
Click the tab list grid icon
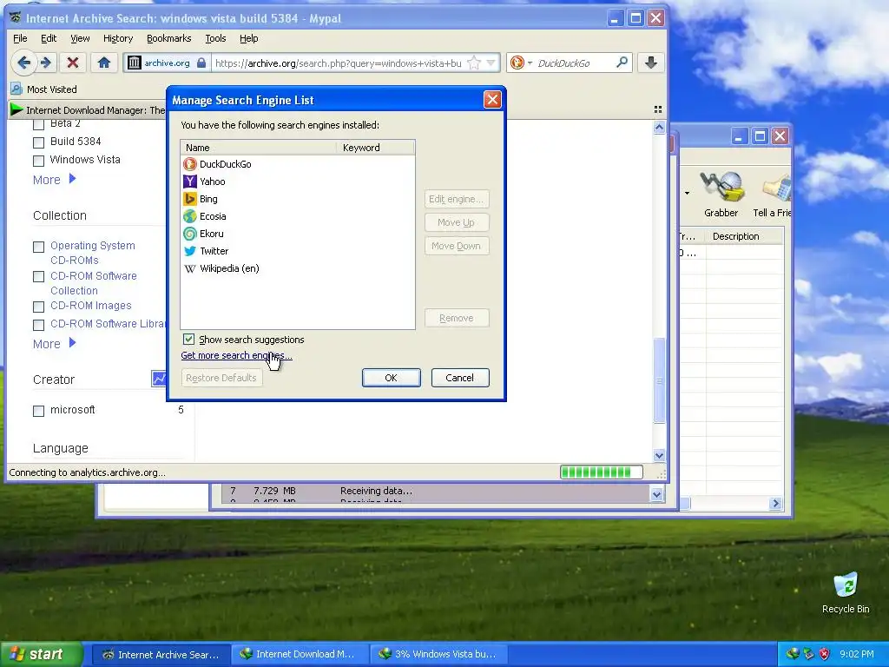tap(658, 109)
